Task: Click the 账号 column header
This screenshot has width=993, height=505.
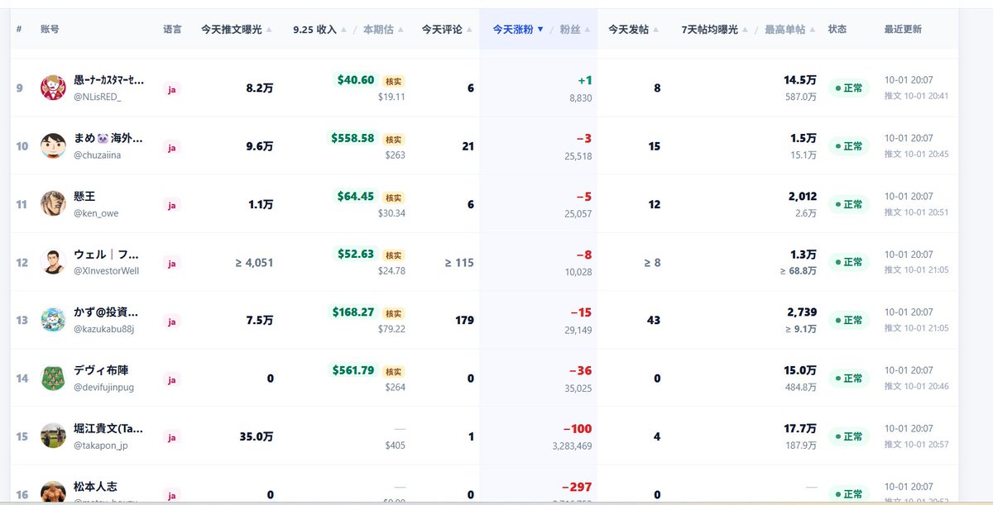Action: [x=50, y=30]
